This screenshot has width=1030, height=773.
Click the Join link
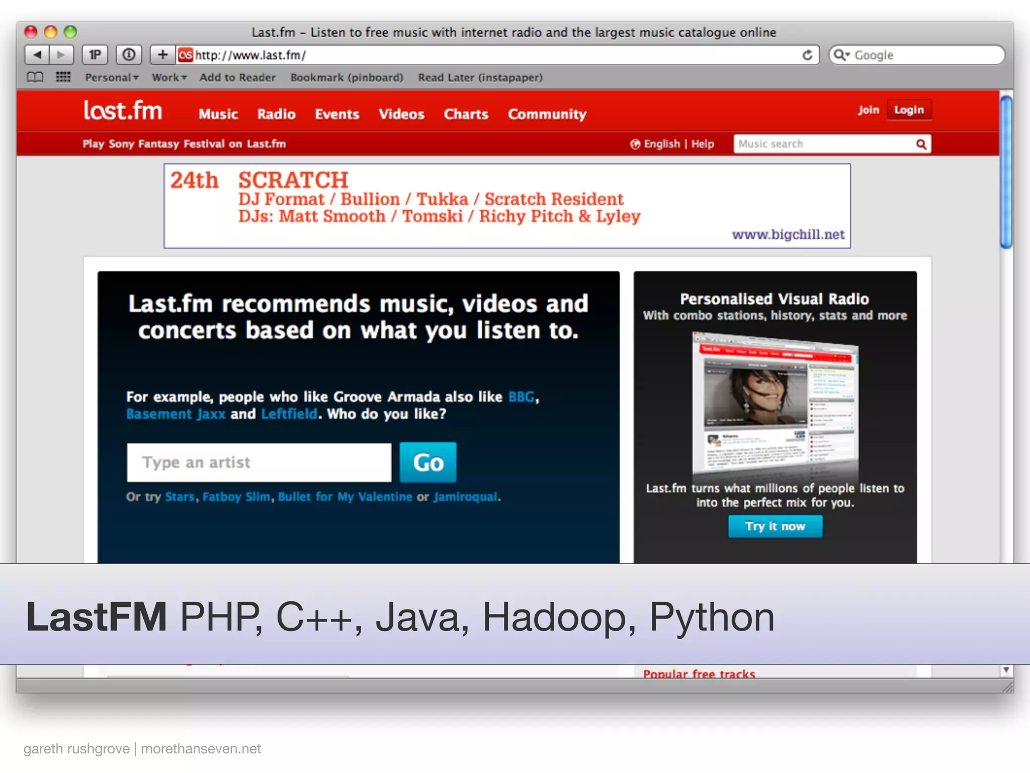[x=869, y=110]
